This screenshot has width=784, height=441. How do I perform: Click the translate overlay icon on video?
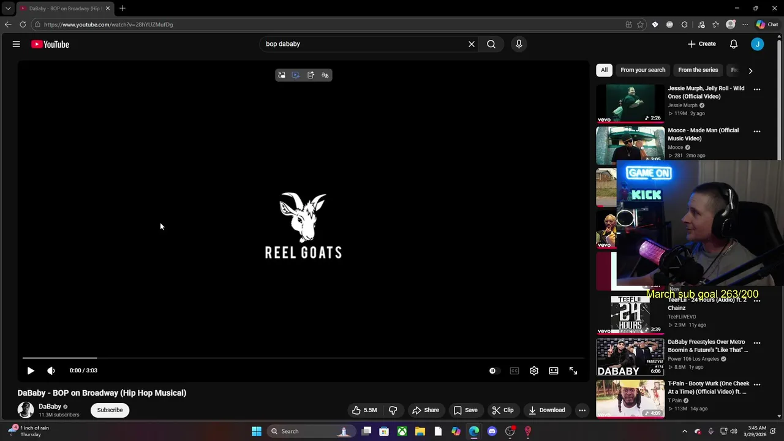(325, 75)
